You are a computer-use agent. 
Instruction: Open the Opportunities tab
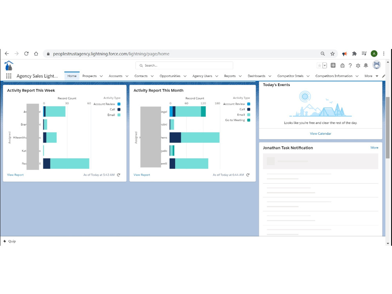[170, 76]
